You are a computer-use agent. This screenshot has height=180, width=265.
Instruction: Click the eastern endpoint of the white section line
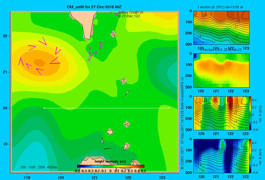[x=169, y=108]
